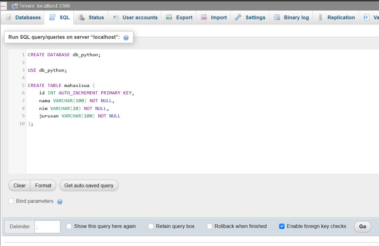Click into the Delimiter input field
The image size is (379, 246).
click(x=47, y=227)
